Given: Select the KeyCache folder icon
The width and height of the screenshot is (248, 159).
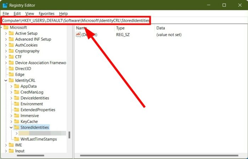Looking at the screenshot, I should 17,122.
